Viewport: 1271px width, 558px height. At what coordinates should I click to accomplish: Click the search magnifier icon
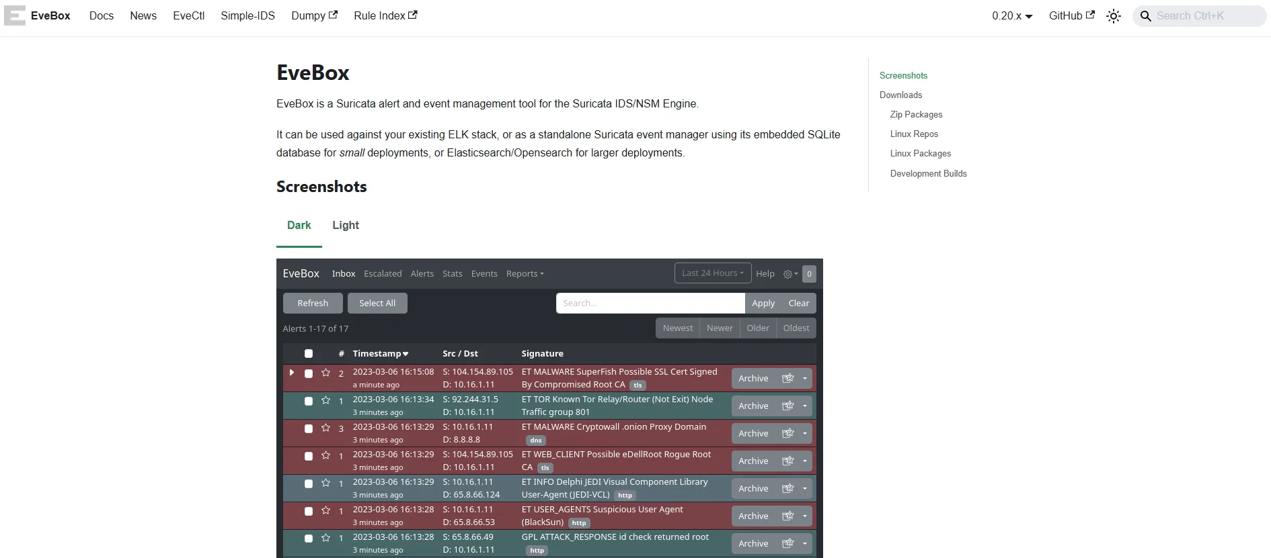click(x=1145, y=16)
